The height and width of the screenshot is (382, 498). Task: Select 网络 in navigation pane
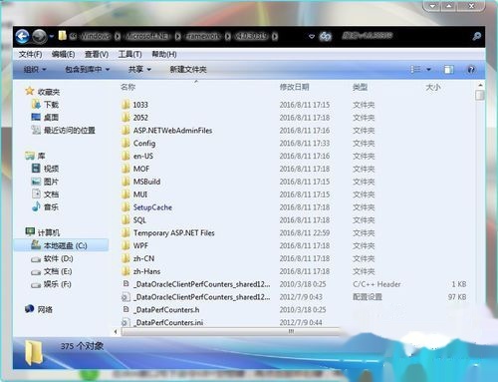point(45,309)
